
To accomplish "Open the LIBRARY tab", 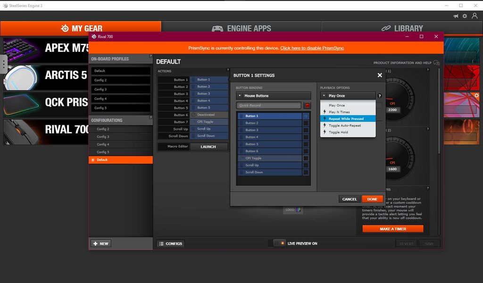I will (403, 28).
